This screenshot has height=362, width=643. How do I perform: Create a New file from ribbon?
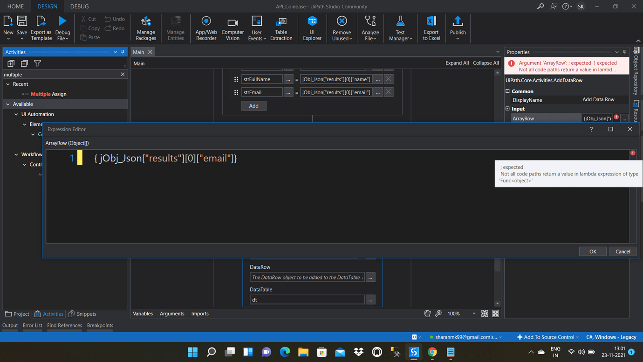click(x=8, y=27)
